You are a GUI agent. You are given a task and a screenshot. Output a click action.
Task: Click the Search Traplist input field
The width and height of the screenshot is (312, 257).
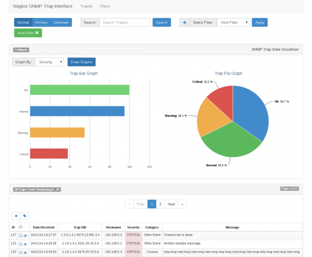click(125, 22)
